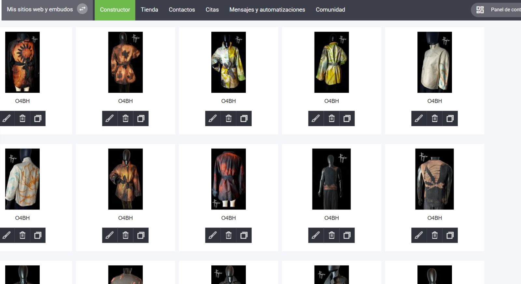Open the Constructor tab
Image resolution: width=521 pixels, height=284 pixels.
point(115,10)
